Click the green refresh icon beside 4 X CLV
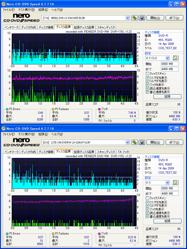Screen dimensions: 187x249 coord(175,58)
